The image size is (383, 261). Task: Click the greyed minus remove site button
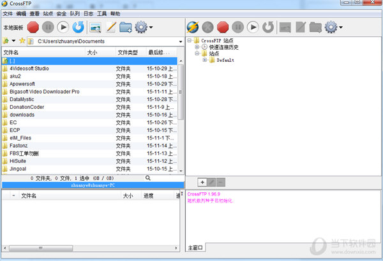pyautogui.click(x=221, y=182)
